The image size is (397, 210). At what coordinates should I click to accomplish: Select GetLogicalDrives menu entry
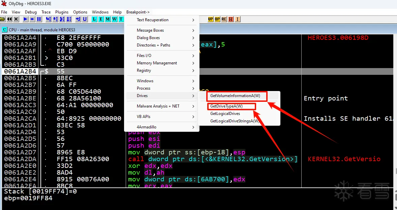pyautogui.click(x=225, y=114)
